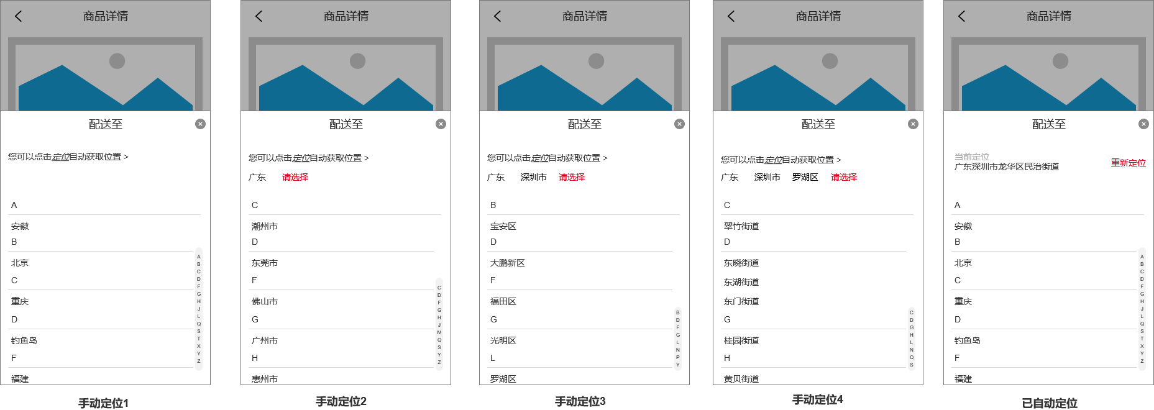
Task: Select 光明区 in 手动定位3 district list
Action: (x=503, y=340)
